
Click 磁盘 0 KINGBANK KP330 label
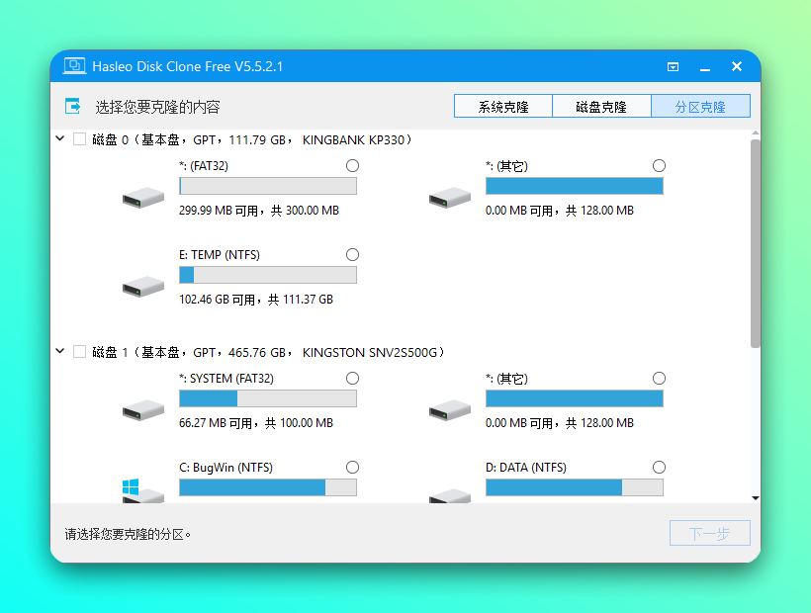coord(252,139)
